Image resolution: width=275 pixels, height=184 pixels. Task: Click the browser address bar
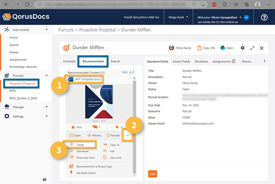click(116, 4)
